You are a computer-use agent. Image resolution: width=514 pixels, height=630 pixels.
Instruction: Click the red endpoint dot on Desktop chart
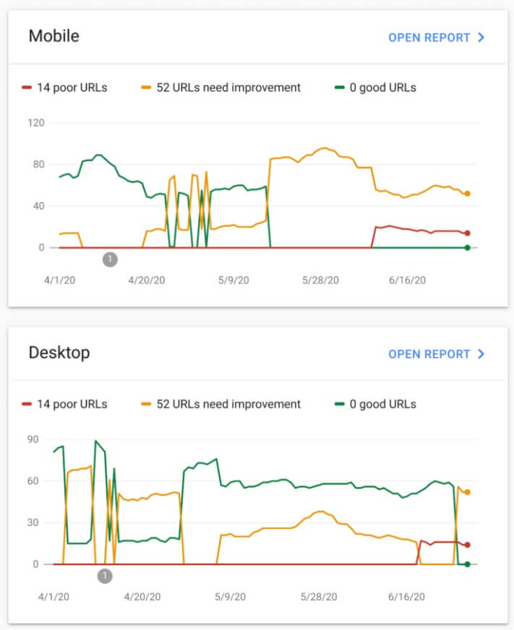coord(467,545)
